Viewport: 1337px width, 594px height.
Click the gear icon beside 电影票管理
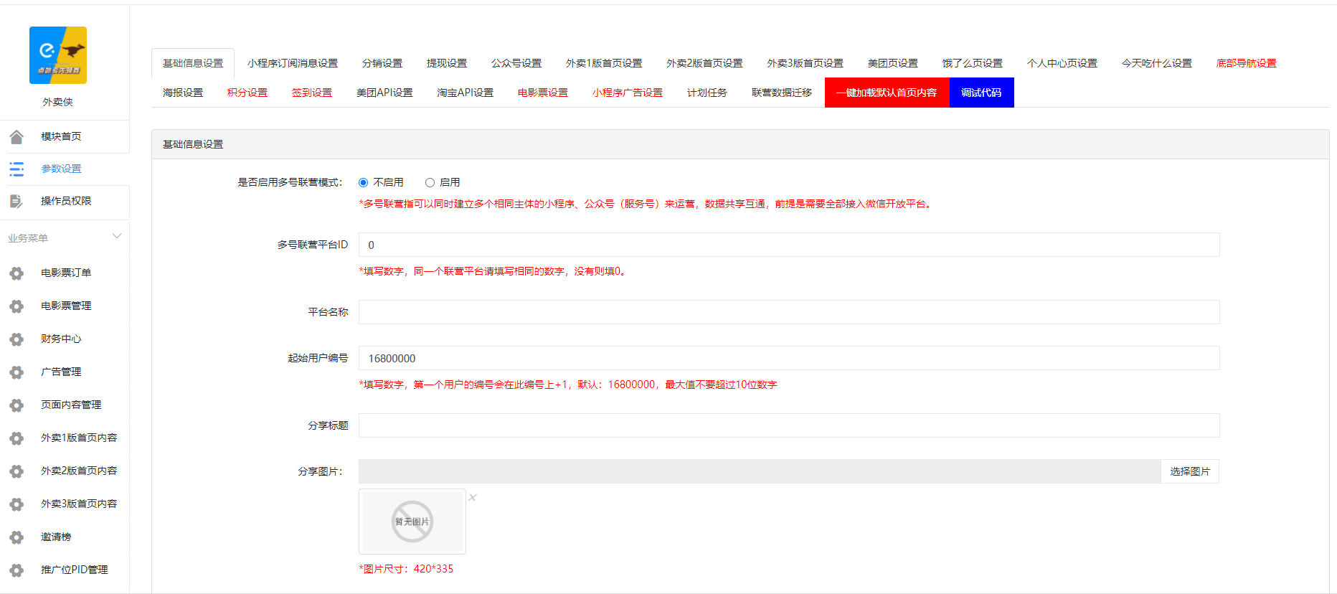coord(16,306)
